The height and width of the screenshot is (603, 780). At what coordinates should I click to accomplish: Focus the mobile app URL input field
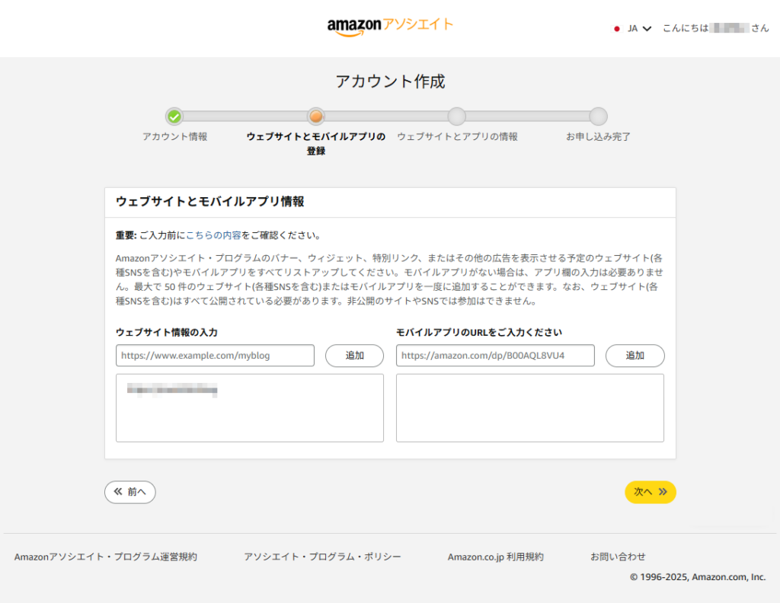[x=495, y=356]
